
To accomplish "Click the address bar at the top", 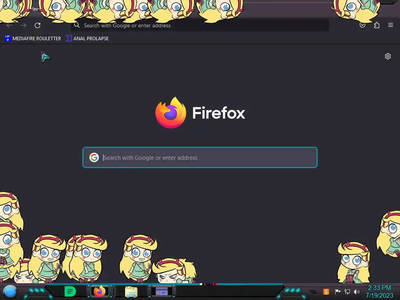I will tap(200, 25).
